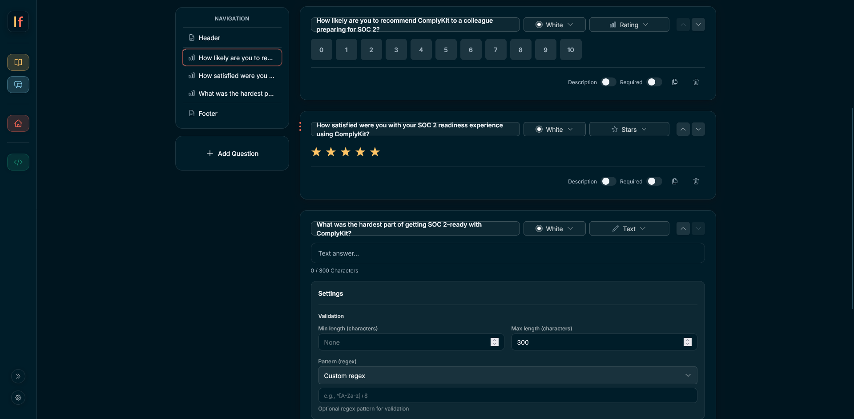Viewport: 854px width, 419px height.
Task: Select rating score 7
Action: [495, 50]
